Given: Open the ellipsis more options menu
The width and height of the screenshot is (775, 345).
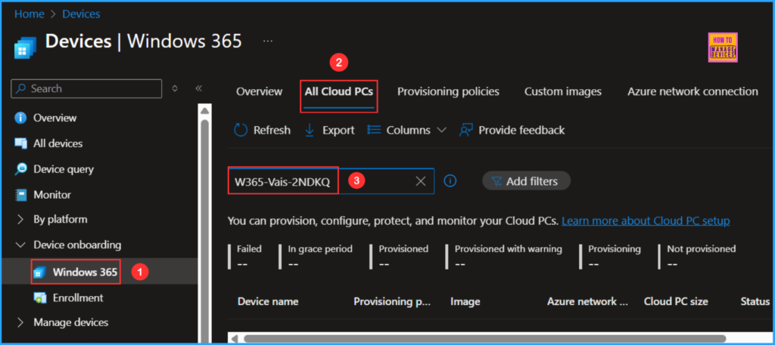Looking at the screenshot, I should (268, 42).
